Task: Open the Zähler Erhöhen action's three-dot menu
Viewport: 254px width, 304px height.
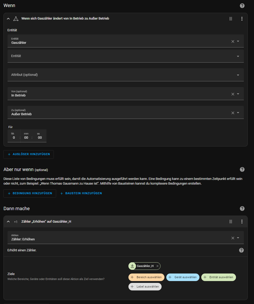Action: 242,222
